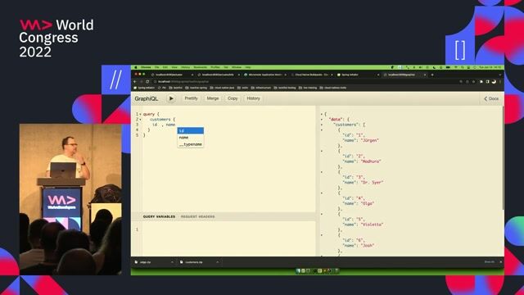Click inside the query variables editor

point(228,238)
